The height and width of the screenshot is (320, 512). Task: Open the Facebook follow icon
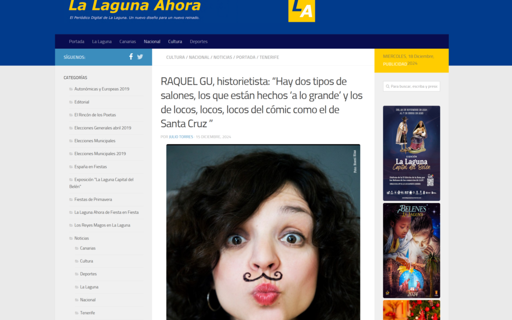coord(131,56)
